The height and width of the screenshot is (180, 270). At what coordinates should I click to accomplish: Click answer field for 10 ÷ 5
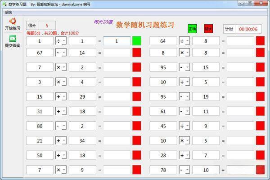[240, 82]
